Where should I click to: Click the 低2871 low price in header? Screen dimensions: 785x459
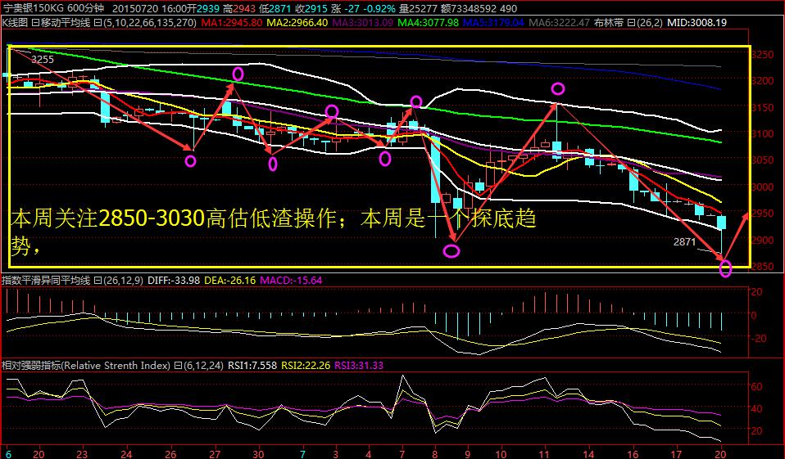[275, 8]
